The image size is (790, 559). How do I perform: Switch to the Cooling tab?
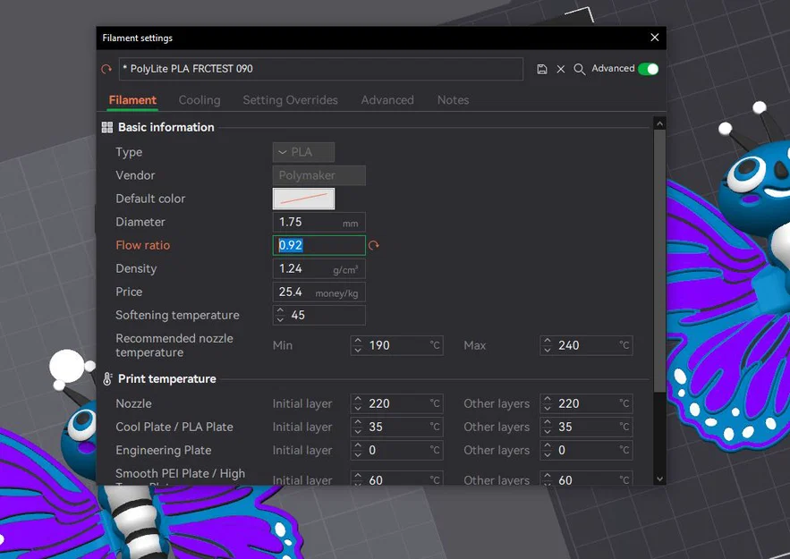click(200, 100)
